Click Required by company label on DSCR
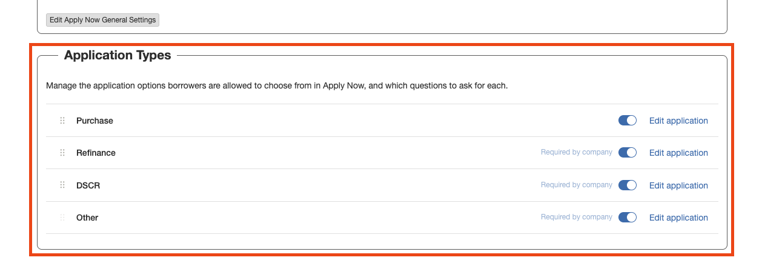This screenshot has height=263, width=762. click(x=576, y=185)
